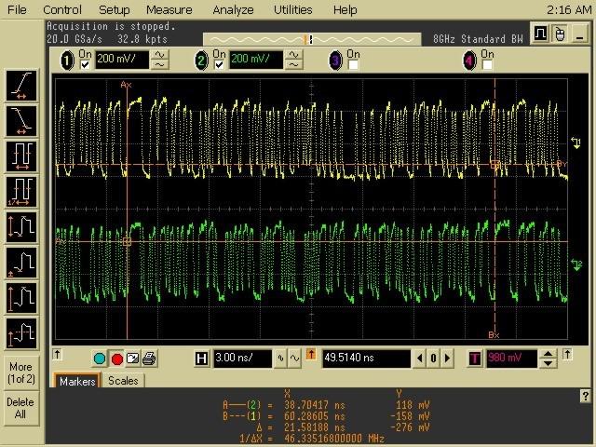Toggle the channel 1 On checkbox

click(x=85, y=65)
